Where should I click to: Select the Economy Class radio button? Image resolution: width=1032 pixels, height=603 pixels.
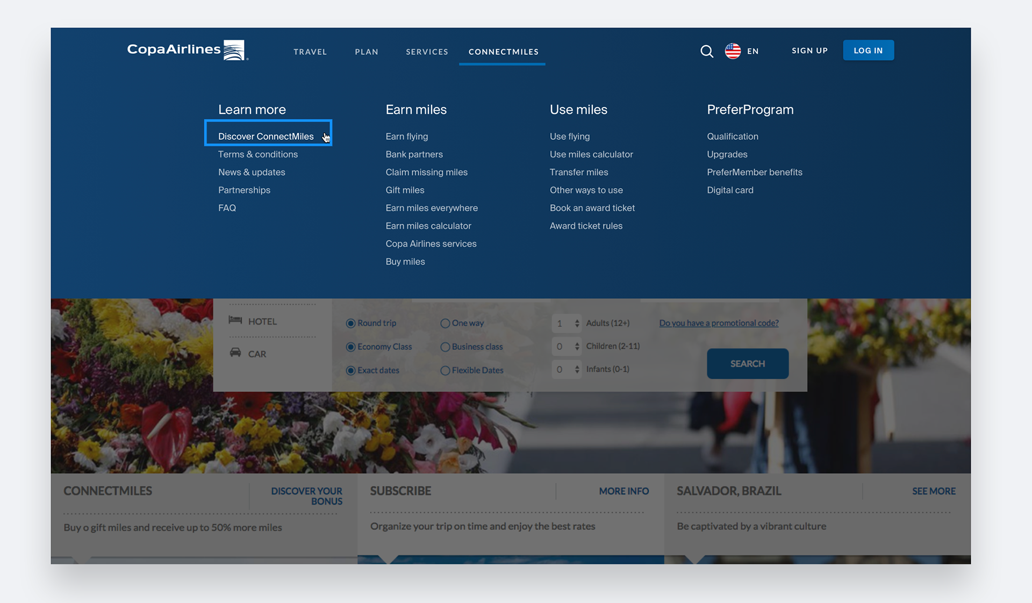(350, 347)
